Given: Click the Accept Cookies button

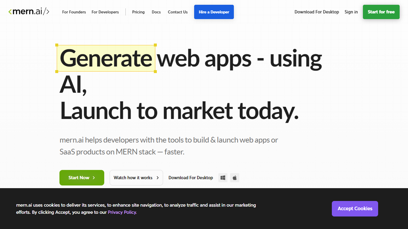Looking at the screenshot, I should coord(355,209).
